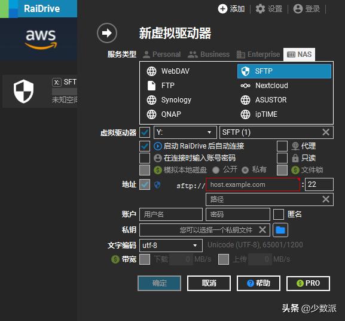Enable 在连接时输入账号密码 checkbox

pyautogui.click(x=145, y=158)
